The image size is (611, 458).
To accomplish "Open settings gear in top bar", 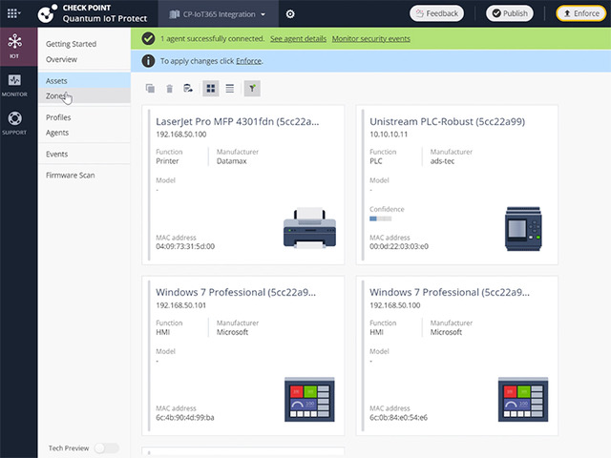I will coord(290,14).
